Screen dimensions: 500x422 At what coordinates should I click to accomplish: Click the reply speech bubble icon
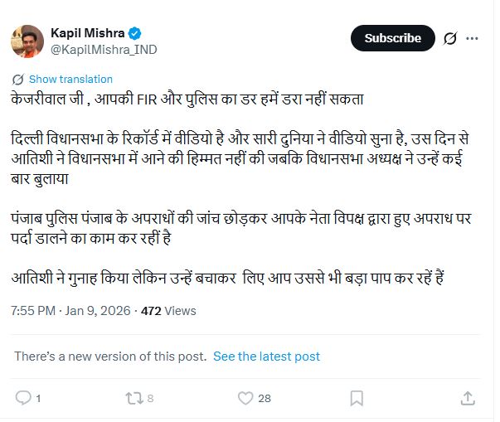coord(23,398)
